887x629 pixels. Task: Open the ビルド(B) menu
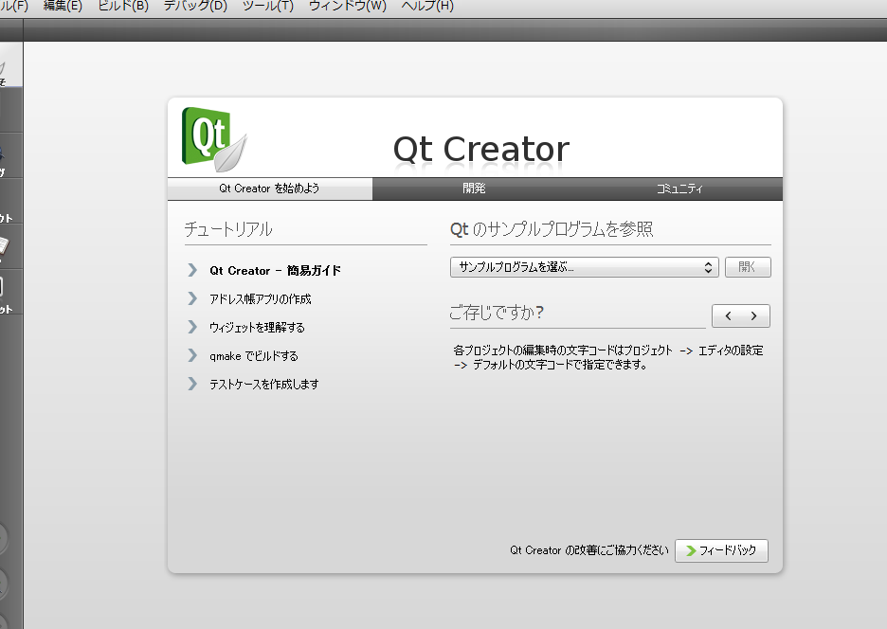(x=123, y=7)
